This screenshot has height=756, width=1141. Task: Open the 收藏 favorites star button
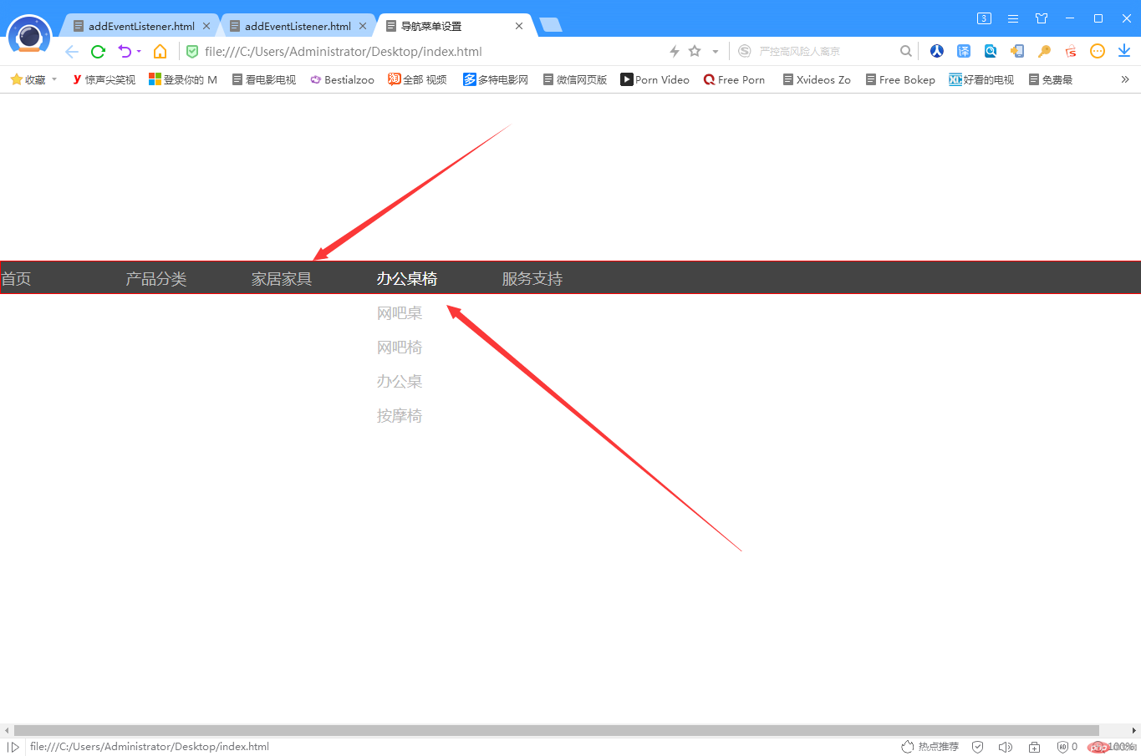[x=28, y=79]
